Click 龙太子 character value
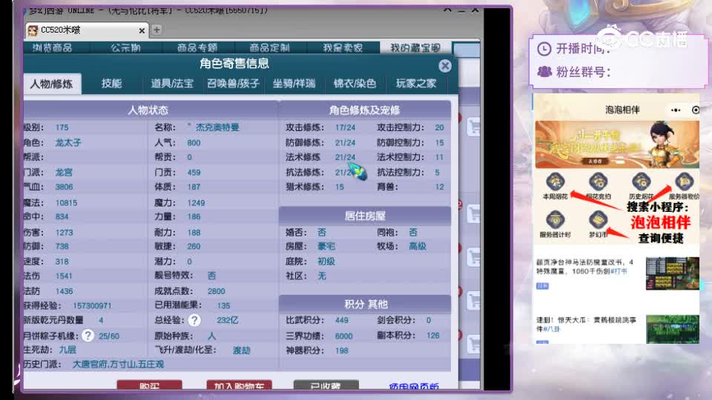 coord(68,142)
